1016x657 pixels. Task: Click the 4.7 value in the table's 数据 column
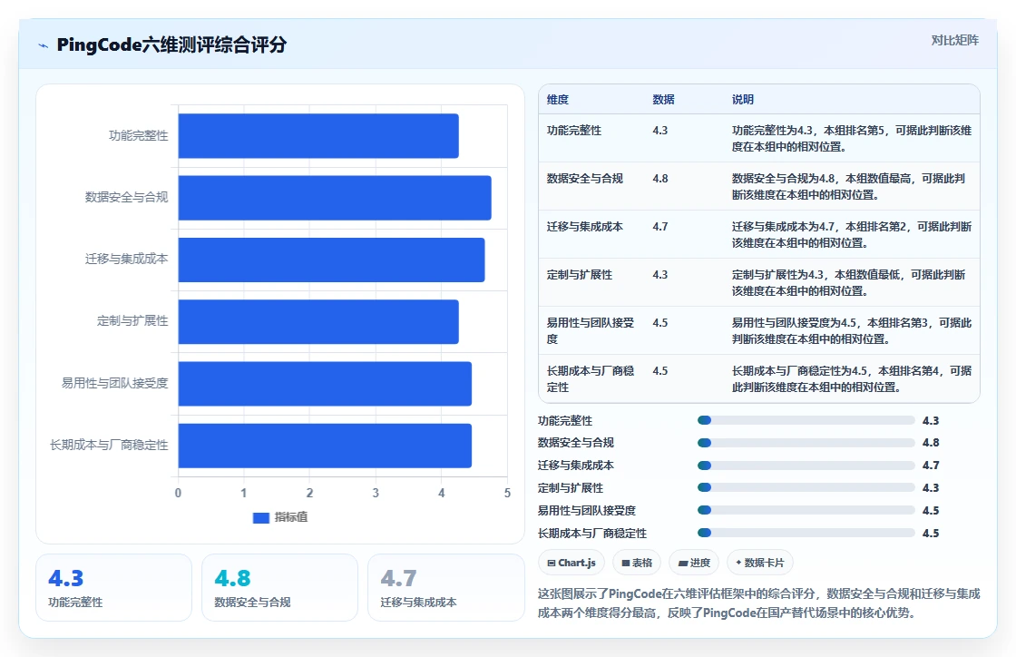659,227
